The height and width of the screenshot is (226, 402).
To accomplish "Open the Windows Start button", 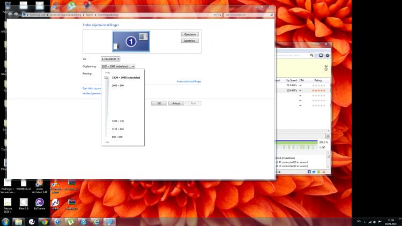I will point(5,222).
